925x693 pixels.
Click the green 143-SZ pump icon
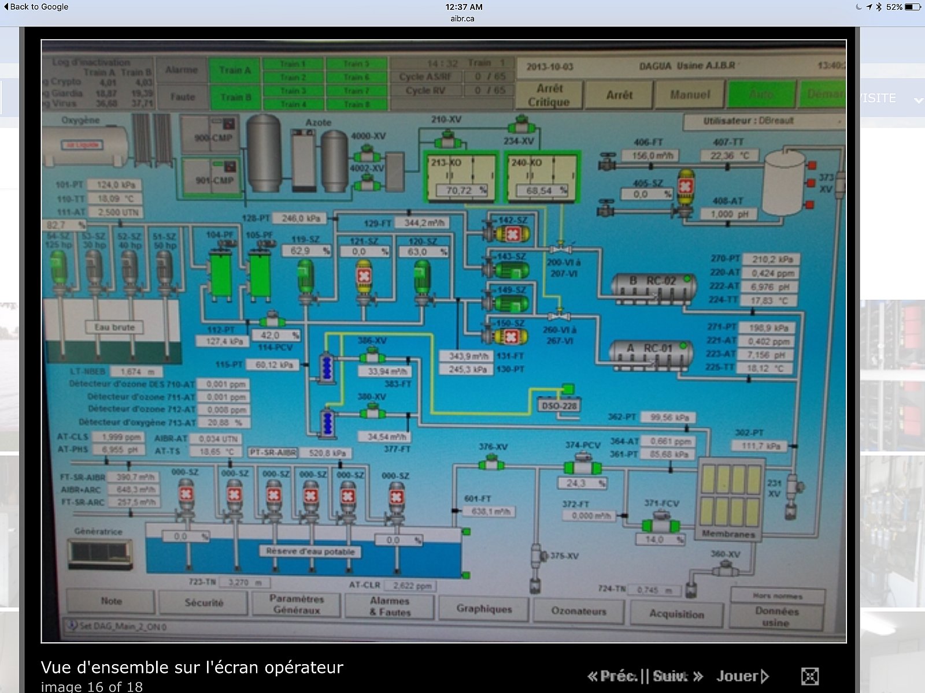tap(507, 270)
